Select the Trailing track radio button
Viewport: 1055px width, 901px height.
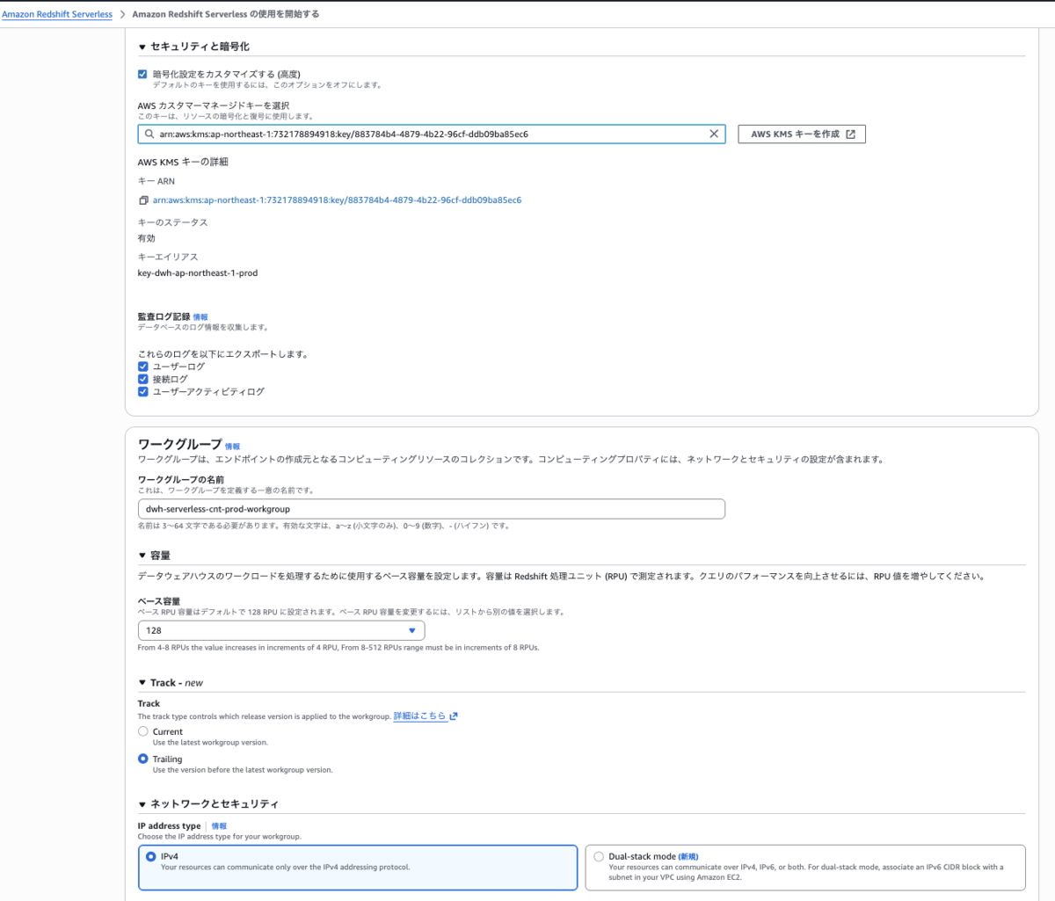pyautogui.click(x=143, y=759)
